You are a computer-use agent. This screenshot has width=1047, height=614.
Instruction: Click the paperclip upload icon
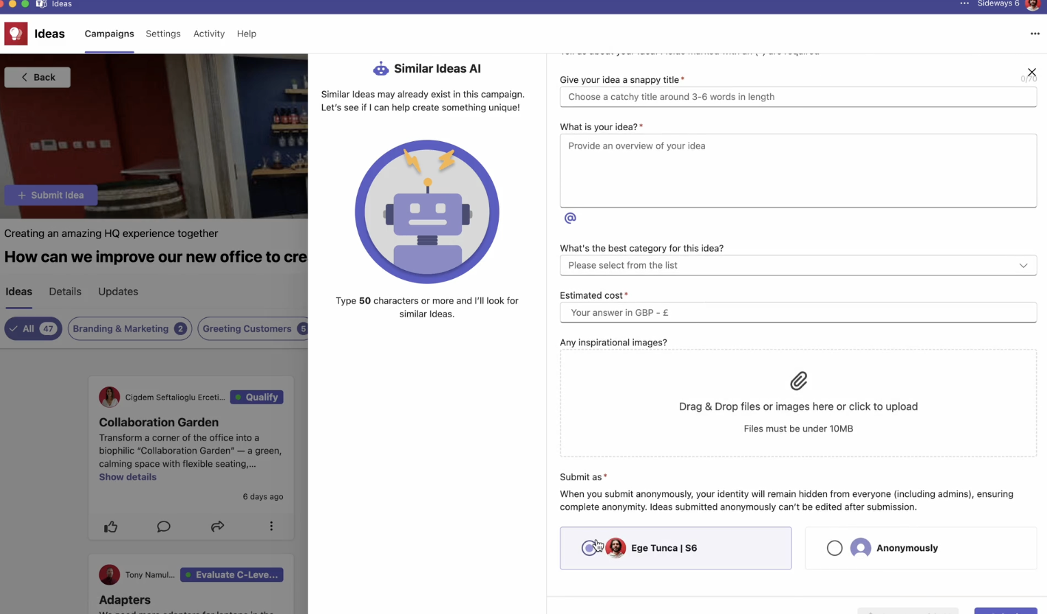coord(798,381)
